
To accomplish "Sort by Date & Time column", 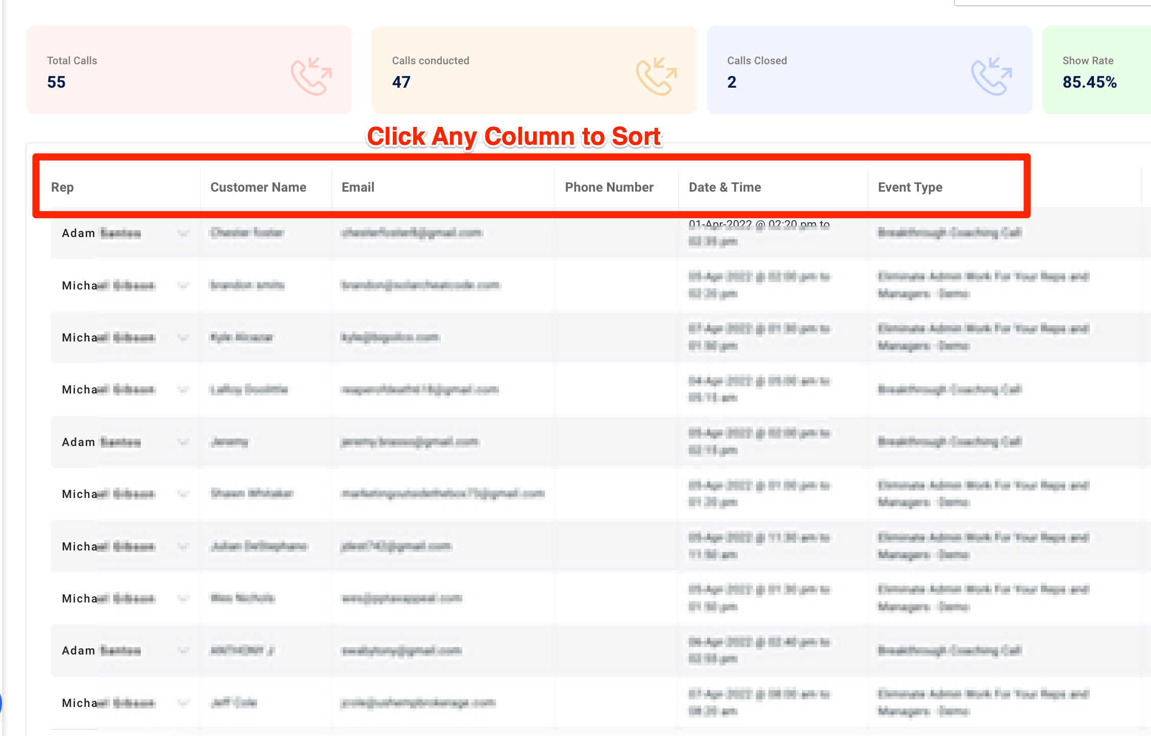I will coord(724,187).
